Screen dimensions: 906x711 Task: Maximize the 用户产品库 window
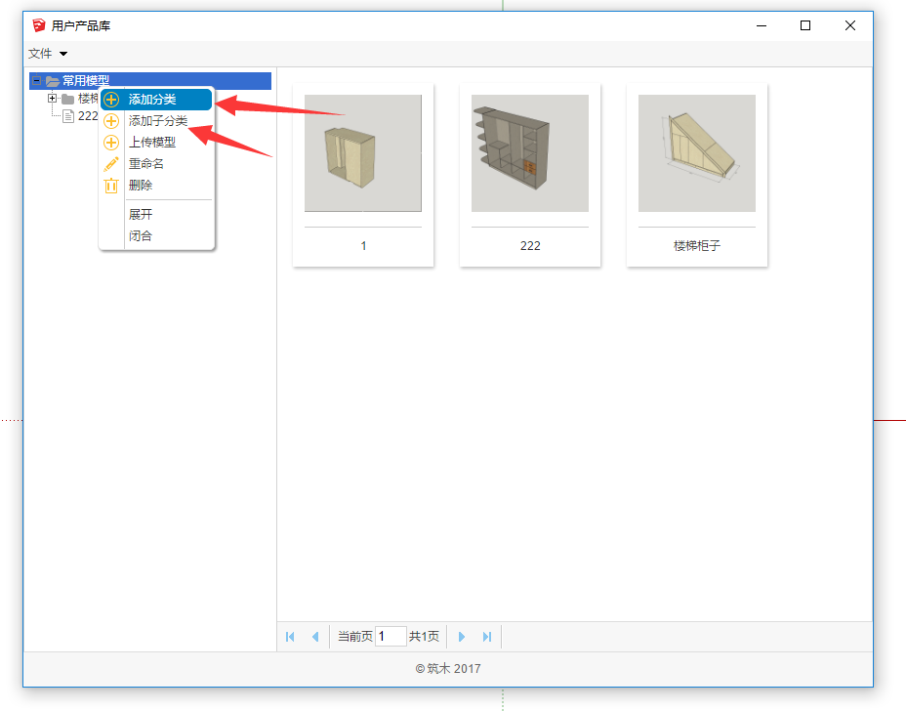click(x=805, y=25)
